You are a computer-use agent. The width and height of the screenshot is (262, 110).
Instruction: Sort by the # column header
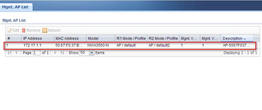click(x=14, y=38)
